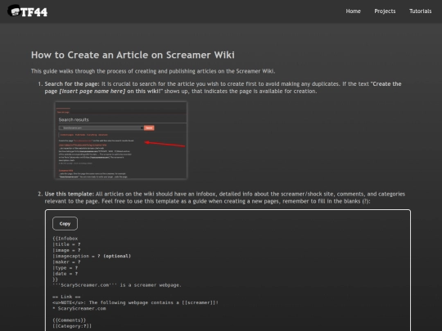The height and width of the screenshot is (331, 442).
Task: Click the 'Search for the page:' step label
Action: [72, 84]
